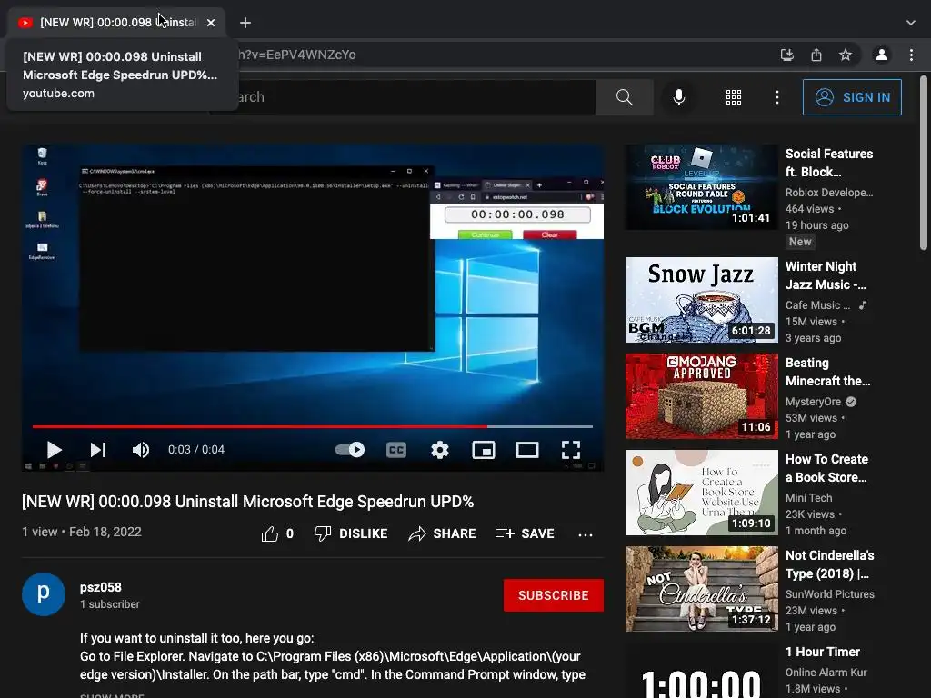Click the video title text
The image size is (931, 698).
(247, 502)
